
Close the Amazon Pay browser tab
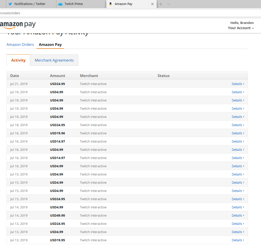pos(152,4)
